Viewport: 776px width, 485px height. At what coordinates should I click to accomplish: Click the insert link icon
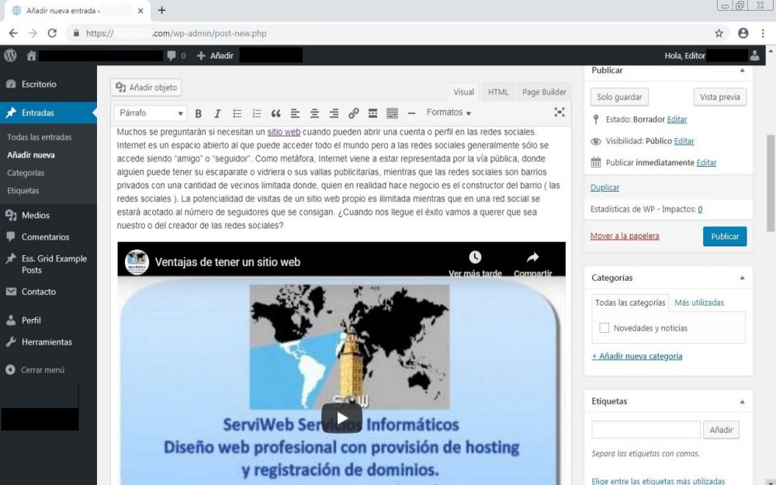(353, 113)
